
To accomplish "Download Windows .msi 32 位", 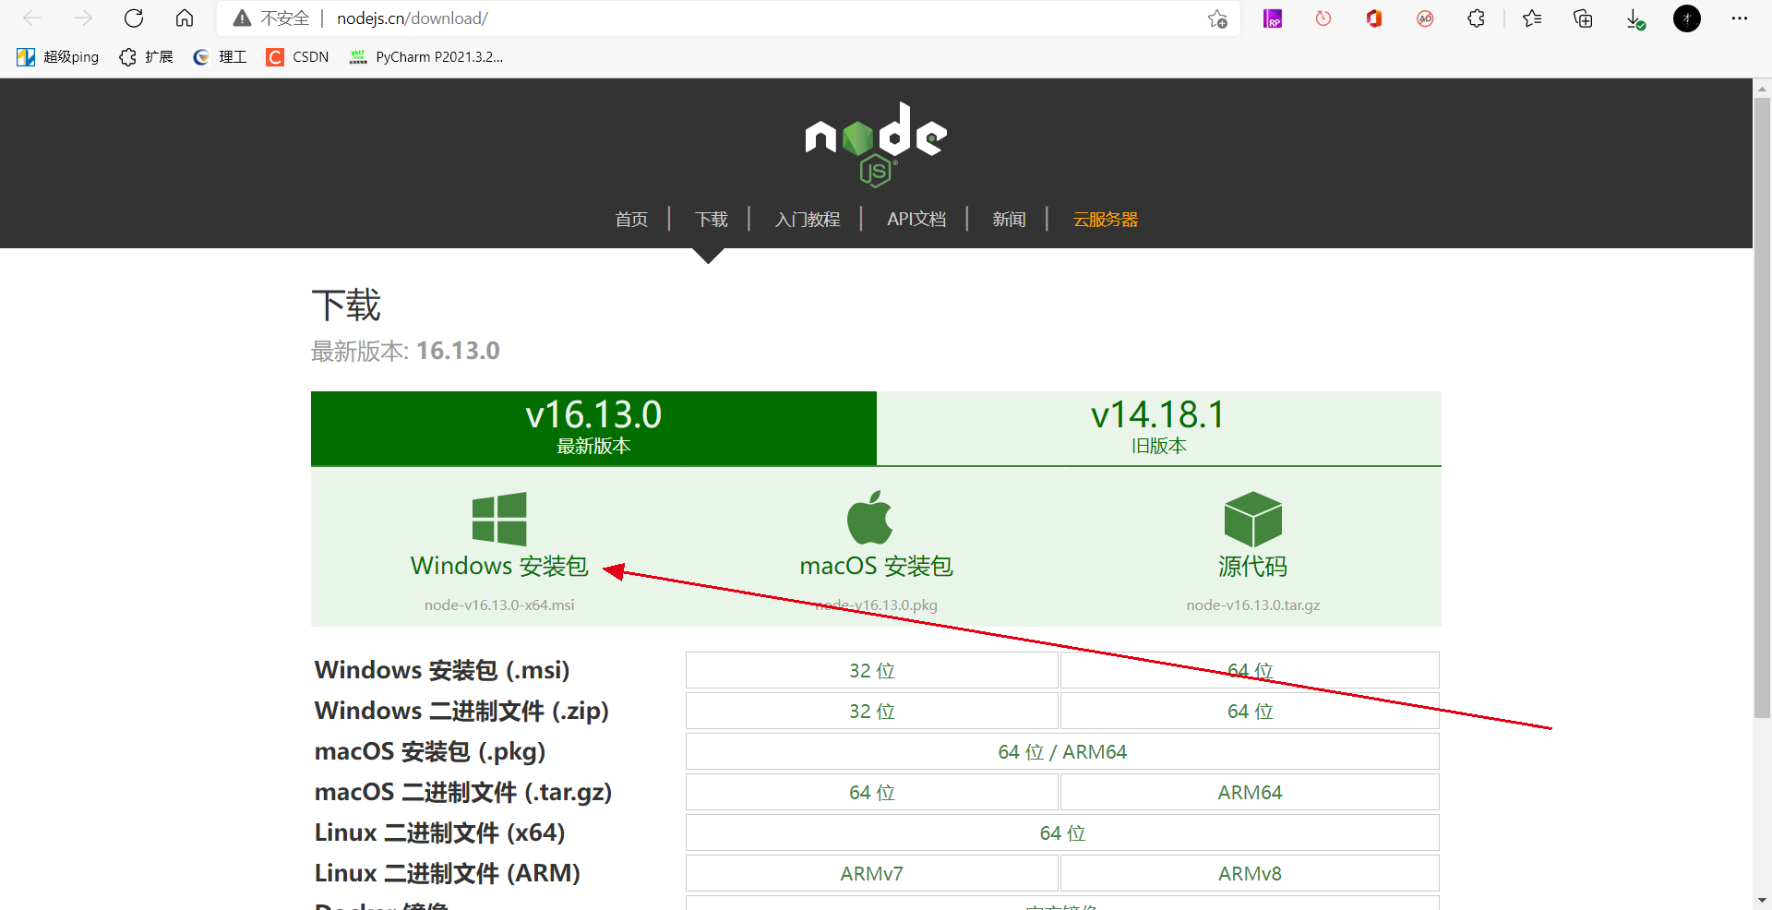I will pos(872,670).
